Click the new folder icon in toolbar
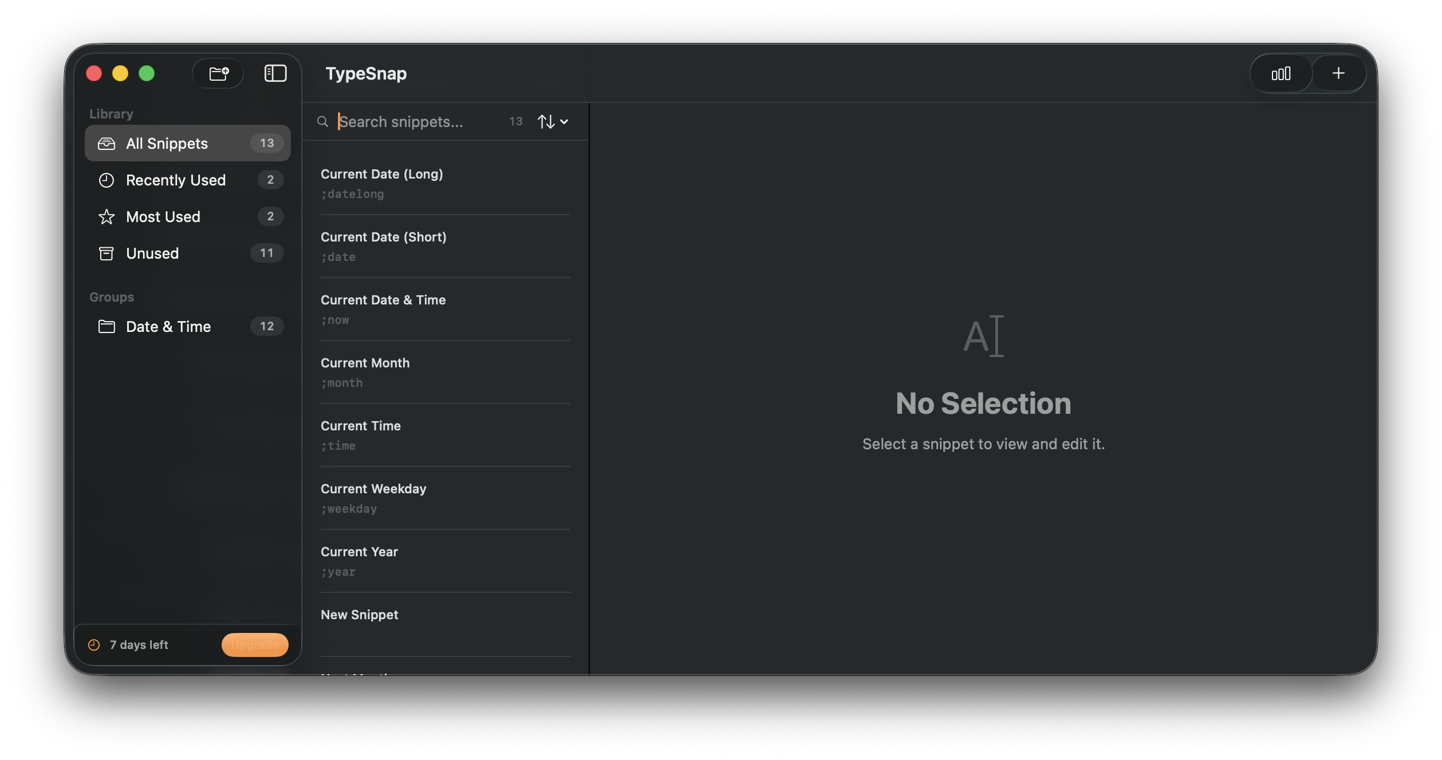 219,73
